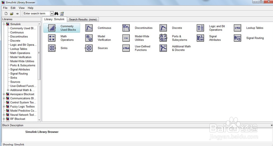Click the search term input field

pos(36,13)
